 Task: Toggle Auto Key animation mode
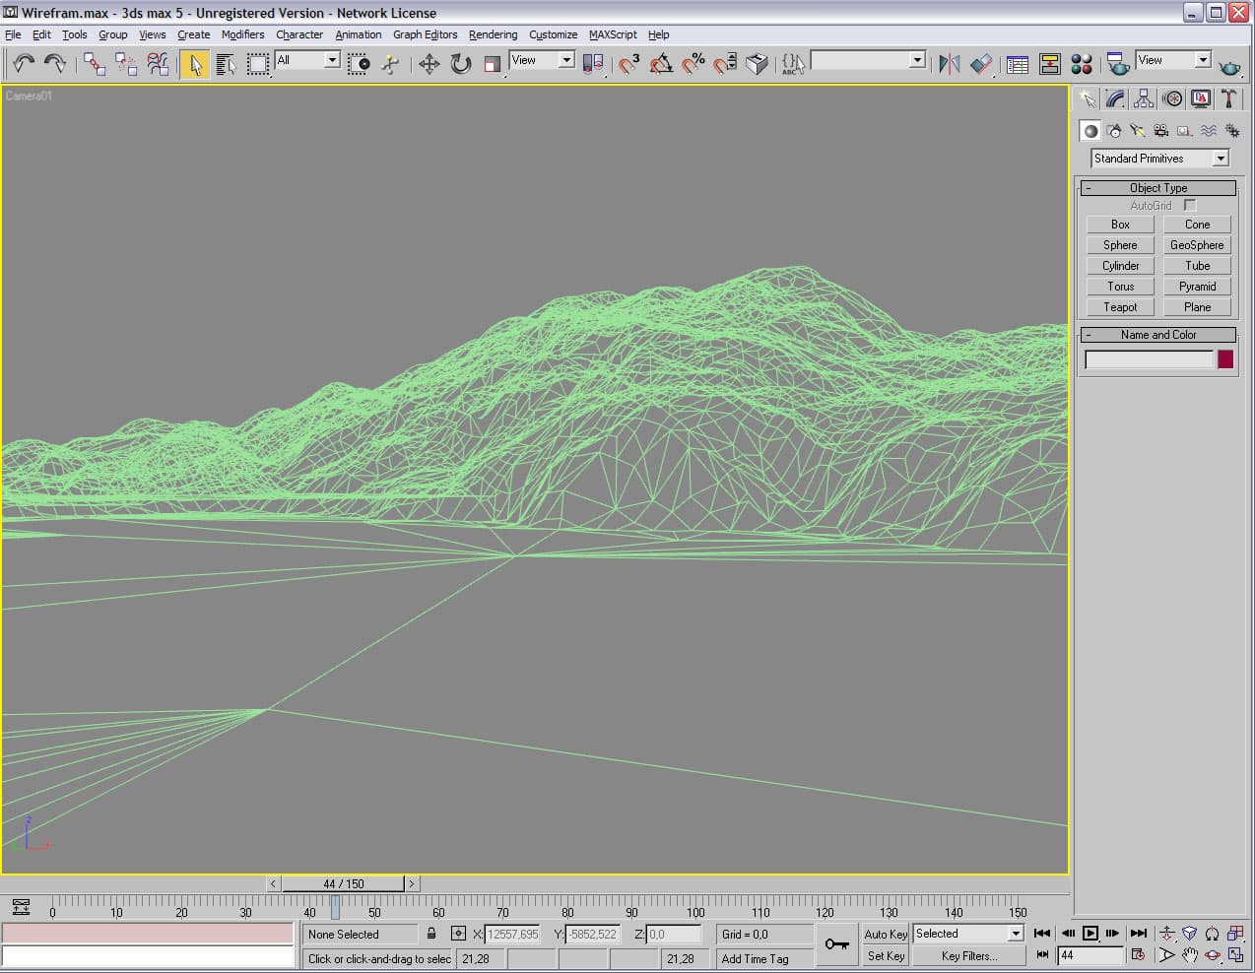[885, 934]
